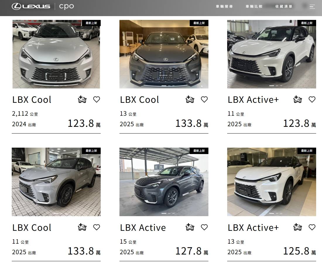View the photo of the 123.8萬 LBX Active+

pos(271,54)
